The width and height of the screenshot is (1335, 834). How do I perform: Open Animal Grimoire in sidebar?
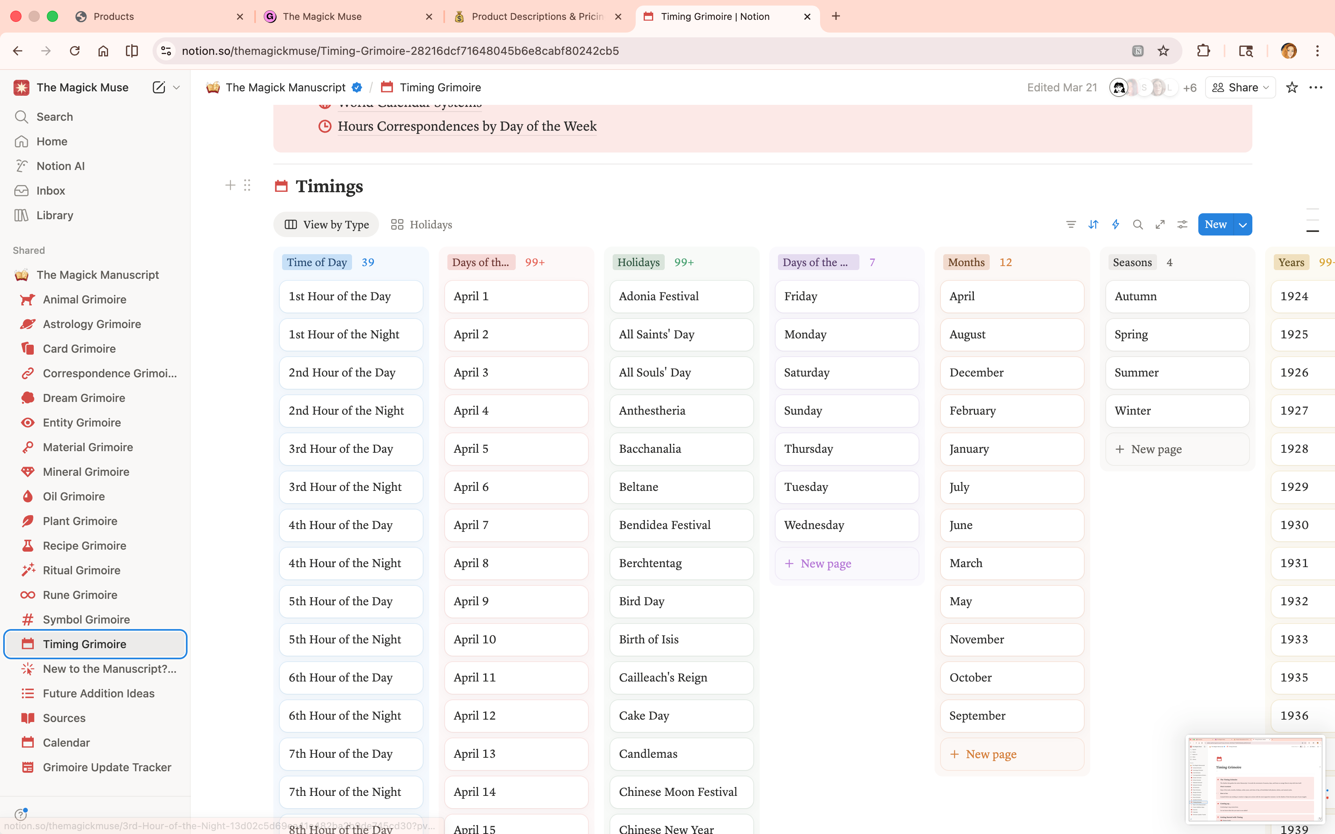click(95, 299)
